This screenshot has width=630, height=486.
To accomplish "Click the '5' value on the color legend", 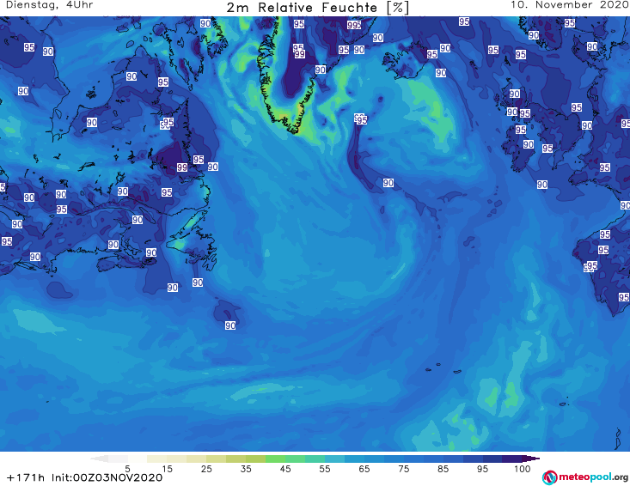I will tap(127, 469).
